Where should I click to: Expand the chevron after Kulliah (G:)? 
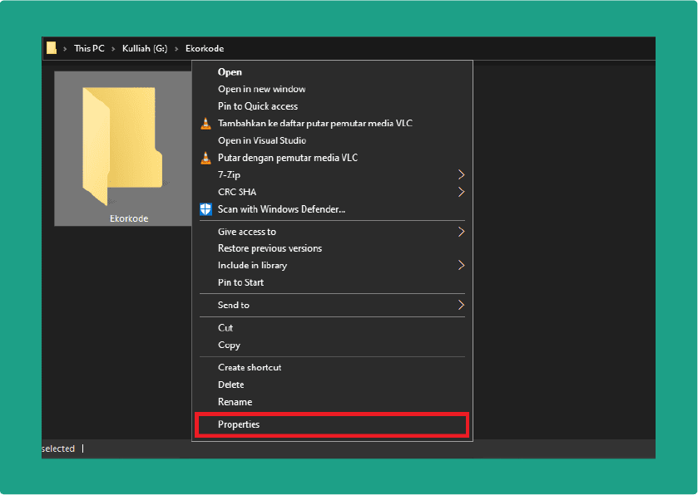click(x=176, y=49)
